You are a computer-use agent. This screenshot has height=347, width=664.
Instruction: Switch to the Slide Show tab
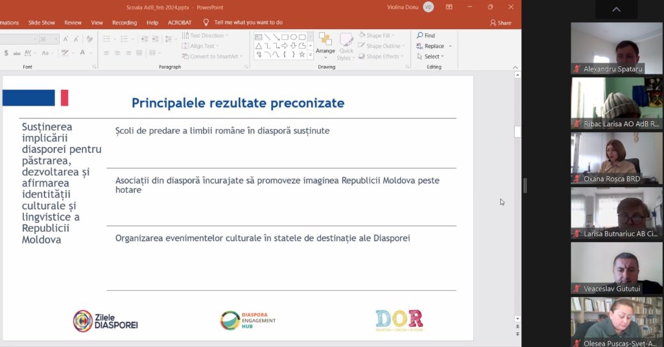click(x=41, y=23)
